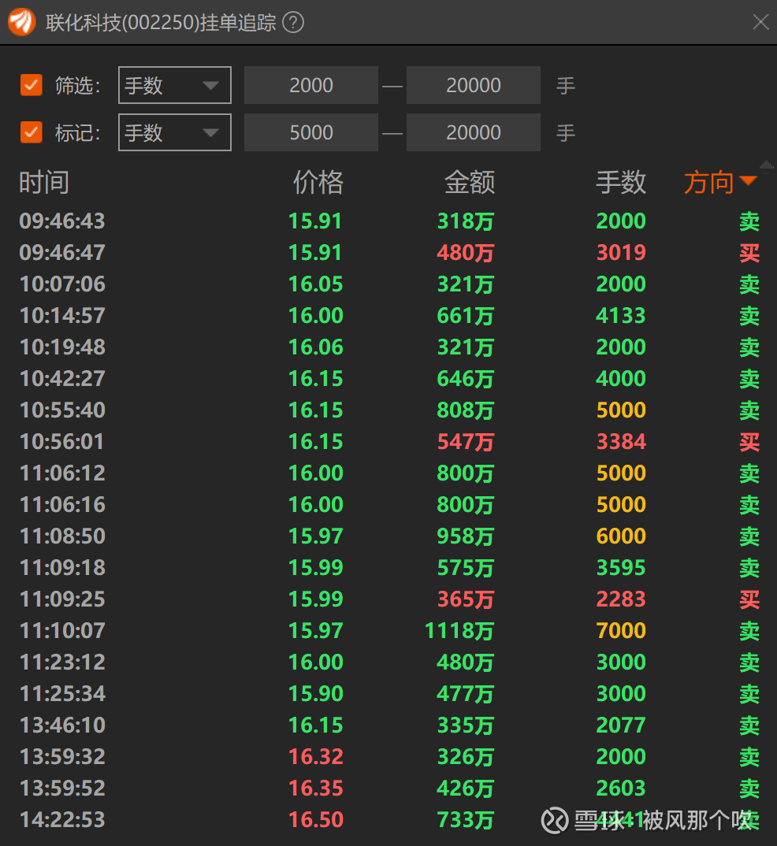Open the 筛选 手数 dropdown

click(174, 85)
